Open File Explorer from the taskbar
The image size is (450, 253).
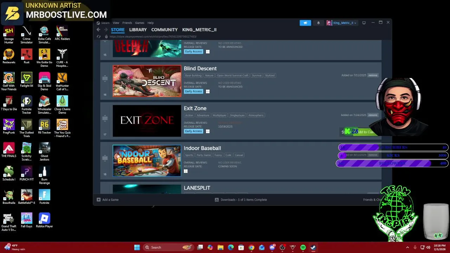[x=220, y=247]
